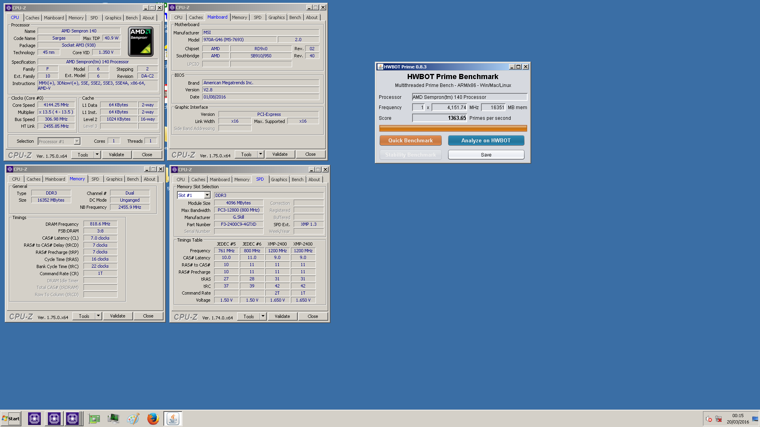The image size is (760, 427).
Task: Click the Part Number F3-2400C9-4GTXD
Action: pyautogui.click(x=239, y=224)
